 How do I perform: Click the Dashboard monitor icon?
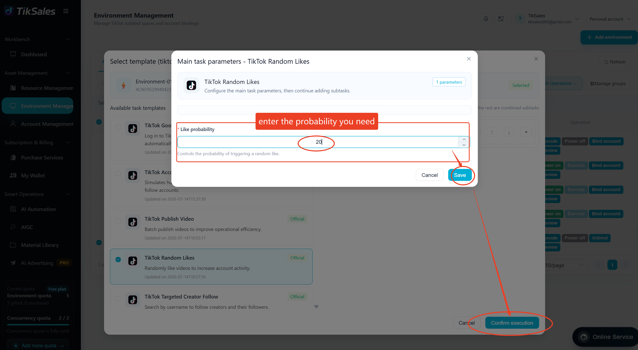pos(13,54)
